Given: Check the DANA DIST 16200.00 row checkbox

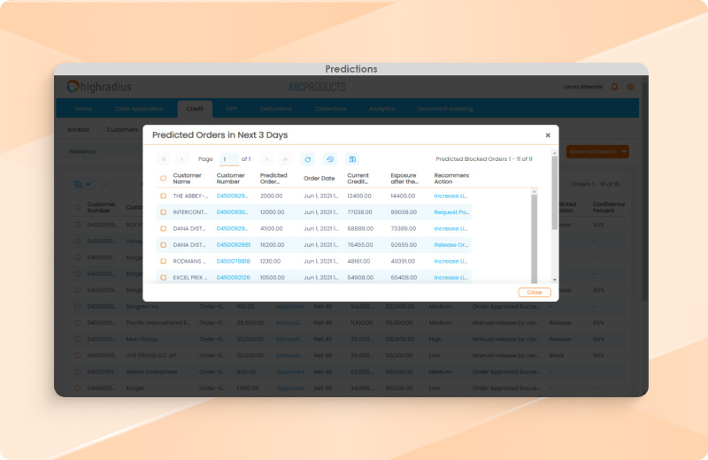Looking at the screenshot, I should coord(164,245).
